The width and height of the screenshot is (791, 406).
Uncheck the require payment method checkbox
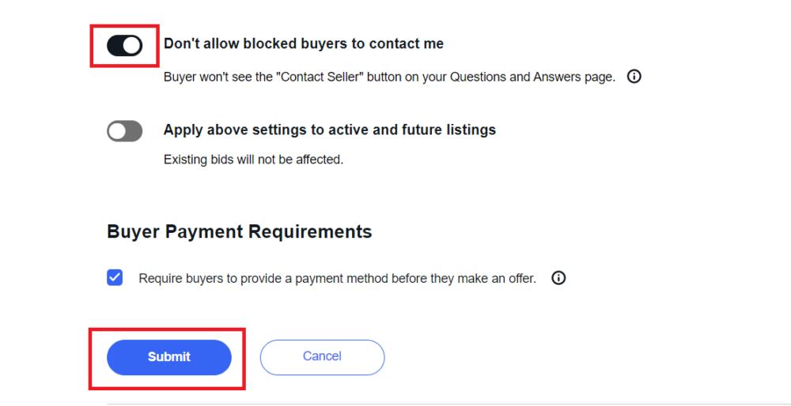tap(115, 278)
